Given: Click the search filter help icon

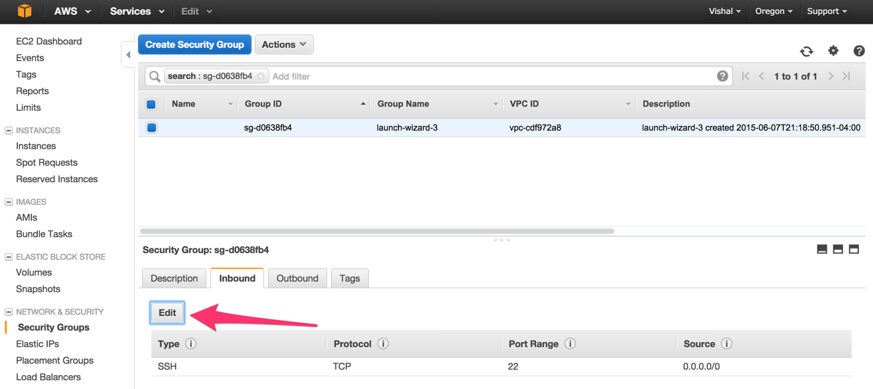Looking at the screenshot, I should click(722, 76).
